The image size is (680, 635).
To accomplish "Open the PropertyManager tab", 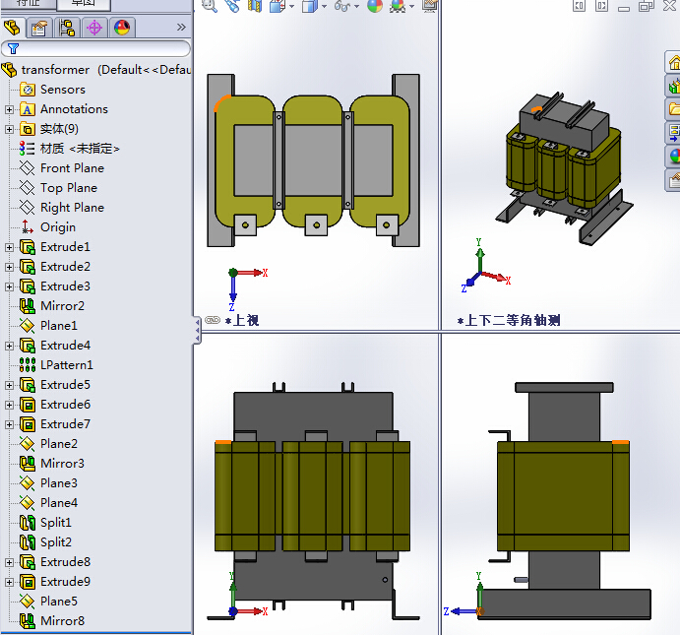I will 39,28.
